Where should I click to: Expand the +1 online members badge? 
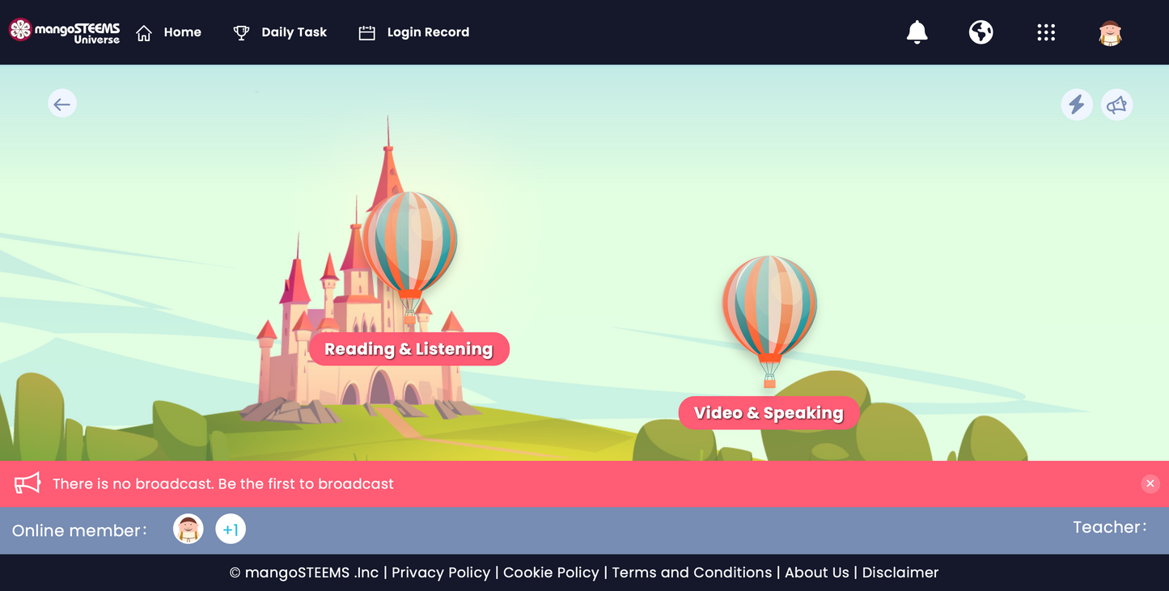pos(231,530)
